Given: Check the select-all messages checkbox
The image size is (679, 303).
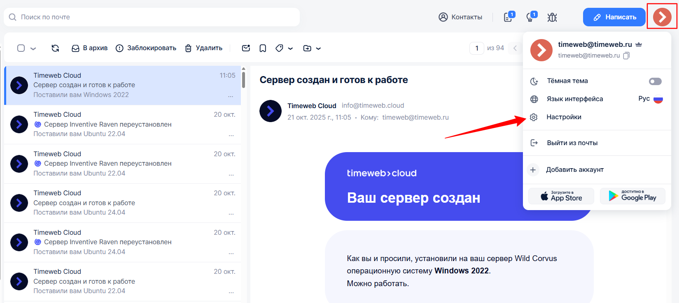Looking at the screenshot, I should (21, 48).
